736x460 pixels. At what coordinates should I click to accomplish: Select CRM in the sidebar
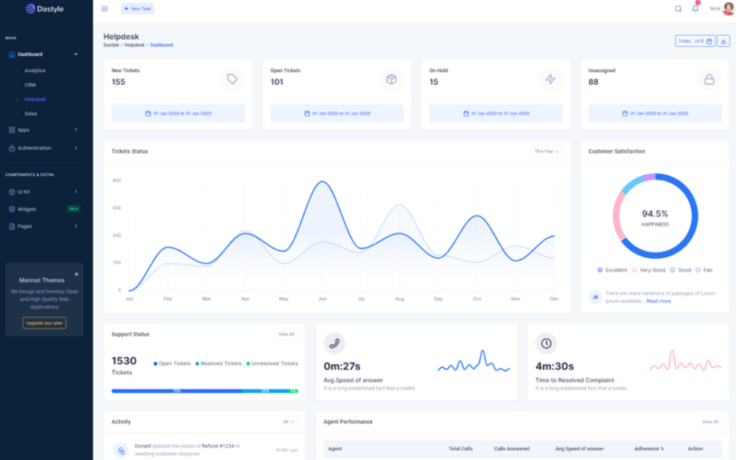tap(30, 85)
